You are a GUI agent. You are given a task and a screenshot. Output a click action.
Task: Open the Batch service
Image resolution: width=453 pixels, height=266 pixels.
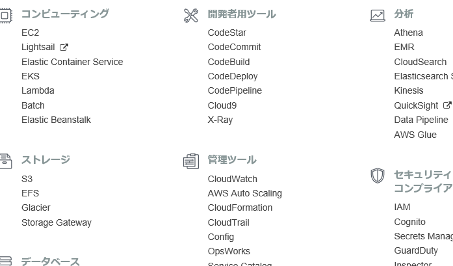click(33, 105)
